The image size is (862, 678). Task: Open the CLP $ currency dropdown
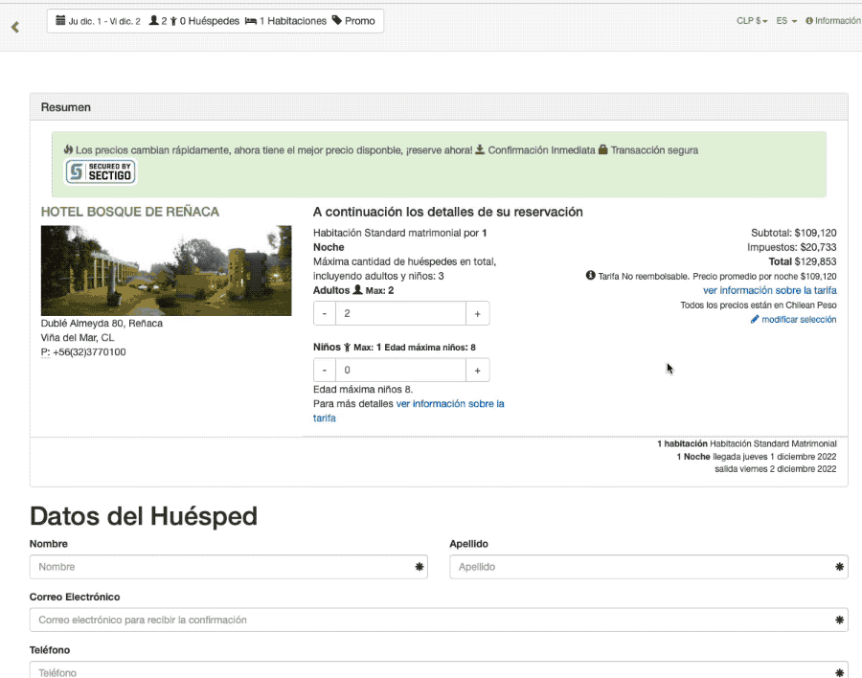point(752,21)
